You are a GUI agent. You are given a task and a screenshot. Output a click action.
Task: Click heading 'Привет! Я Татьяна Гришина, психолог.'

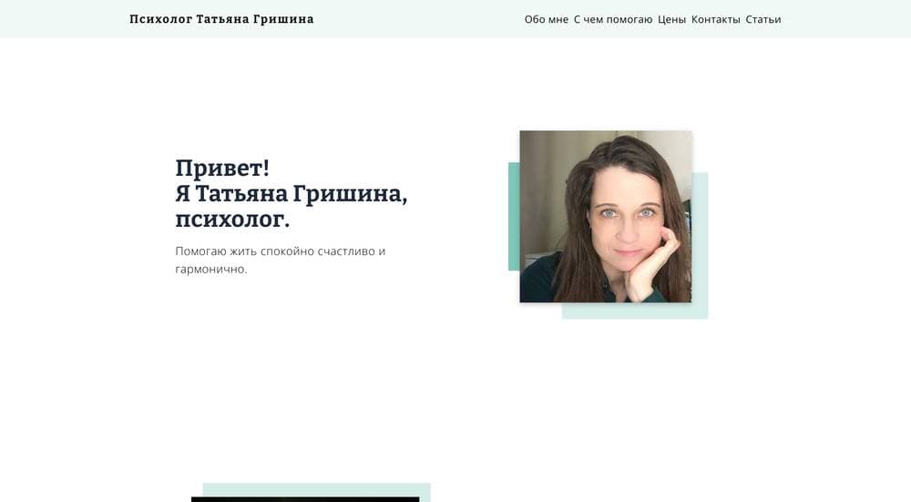tap(292, 193)
